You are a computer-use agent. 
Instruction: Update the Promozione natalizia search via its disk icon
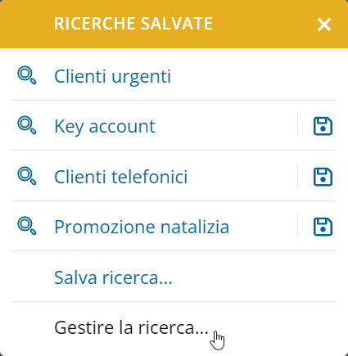pos(323,227)
